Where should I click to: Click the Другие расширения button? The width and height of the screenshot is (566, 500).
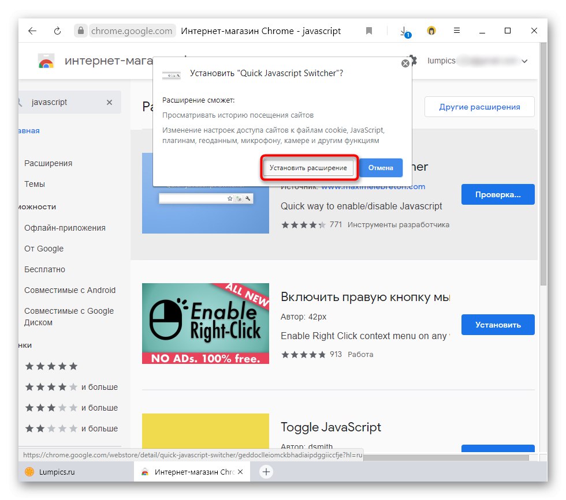coord(479,107)
